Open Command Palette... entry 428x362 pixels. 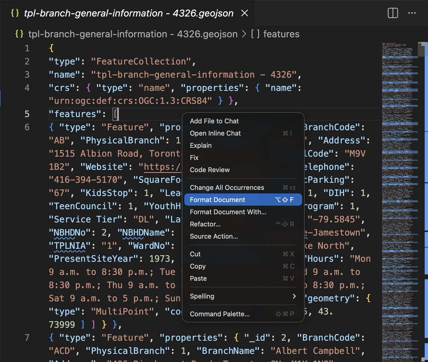243,314
